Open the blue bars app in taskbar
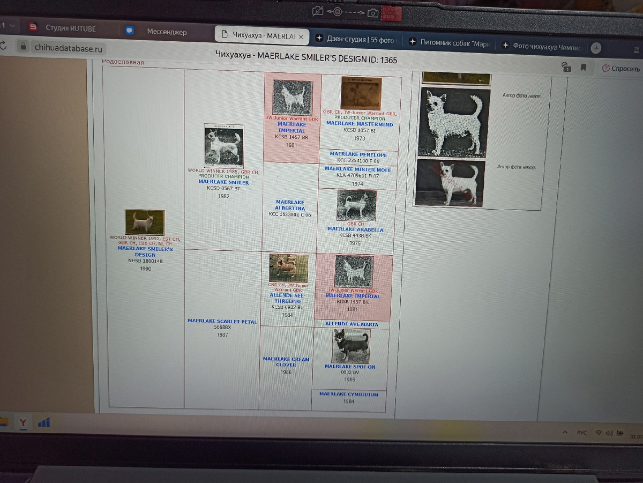The height and width of the screenshot is (483, 643). point(44,423)
